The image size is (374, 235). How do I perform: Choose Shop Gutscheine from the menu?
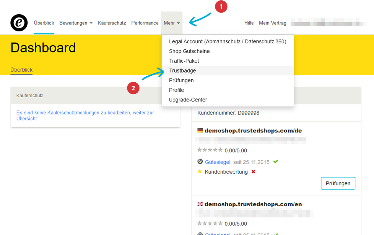pos(228,51)
